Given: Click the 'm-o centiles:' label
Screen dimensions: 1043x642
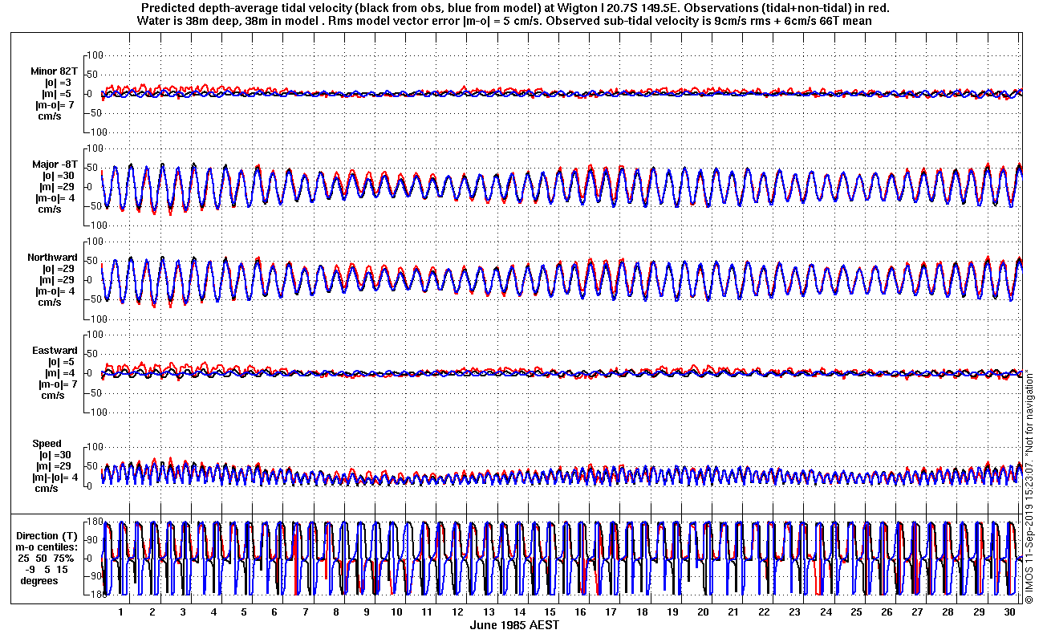Looking at the screenshot, I should point(48,547).
